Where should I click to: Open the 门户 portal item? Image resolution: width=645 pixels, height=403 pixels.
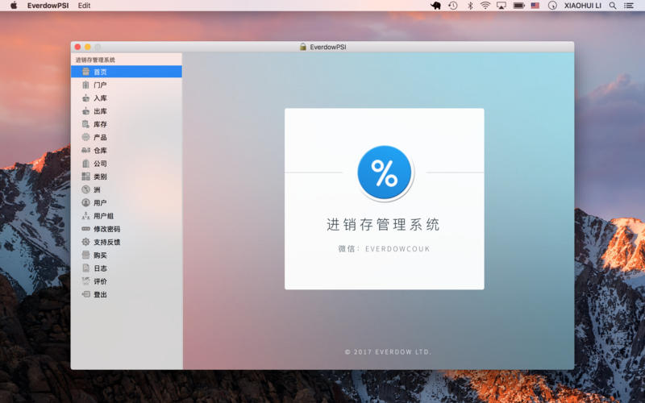pyautogui.click(x=99, y=85)
